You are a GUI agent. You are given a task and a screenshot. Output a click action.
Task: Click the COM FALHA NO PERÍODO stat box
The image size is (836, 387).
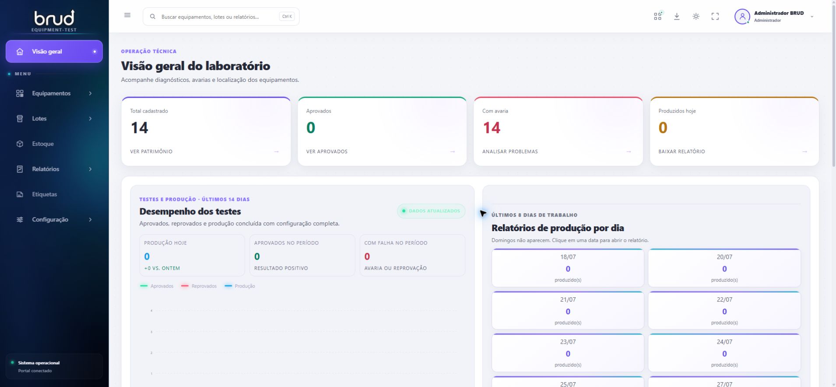pyautogui.click(x=412, y=255)
